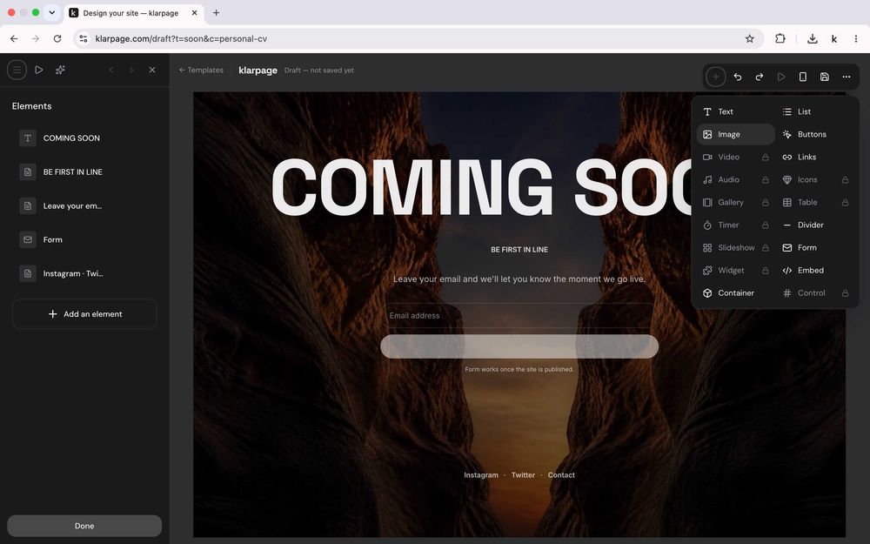Click the Email address input field
Image resolution: width=870 pixels, height=544 pixels.
pyautogui.click(x=519, y=316)
